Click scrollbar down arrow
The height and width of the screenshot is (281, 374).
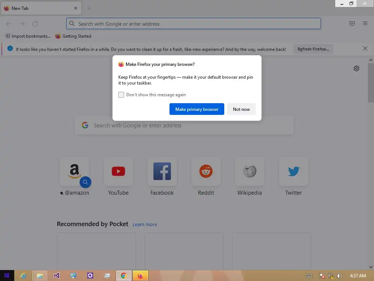click(371, 267)
